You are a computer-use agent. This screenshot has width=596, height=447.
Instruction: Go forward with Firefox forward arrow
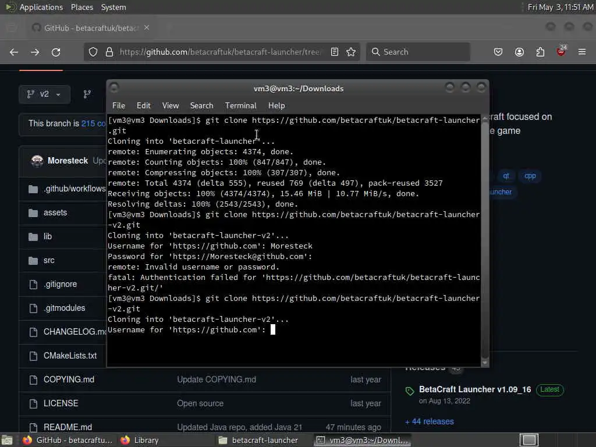pyautogui.click(x=35, y=52)
